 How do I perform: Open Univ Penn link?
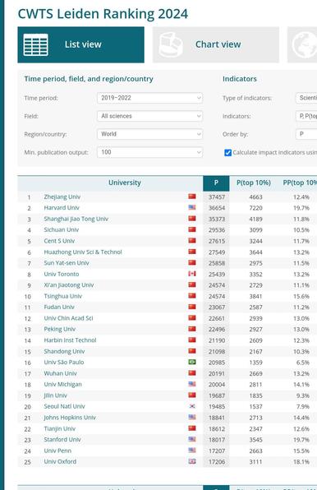(57, 451)
